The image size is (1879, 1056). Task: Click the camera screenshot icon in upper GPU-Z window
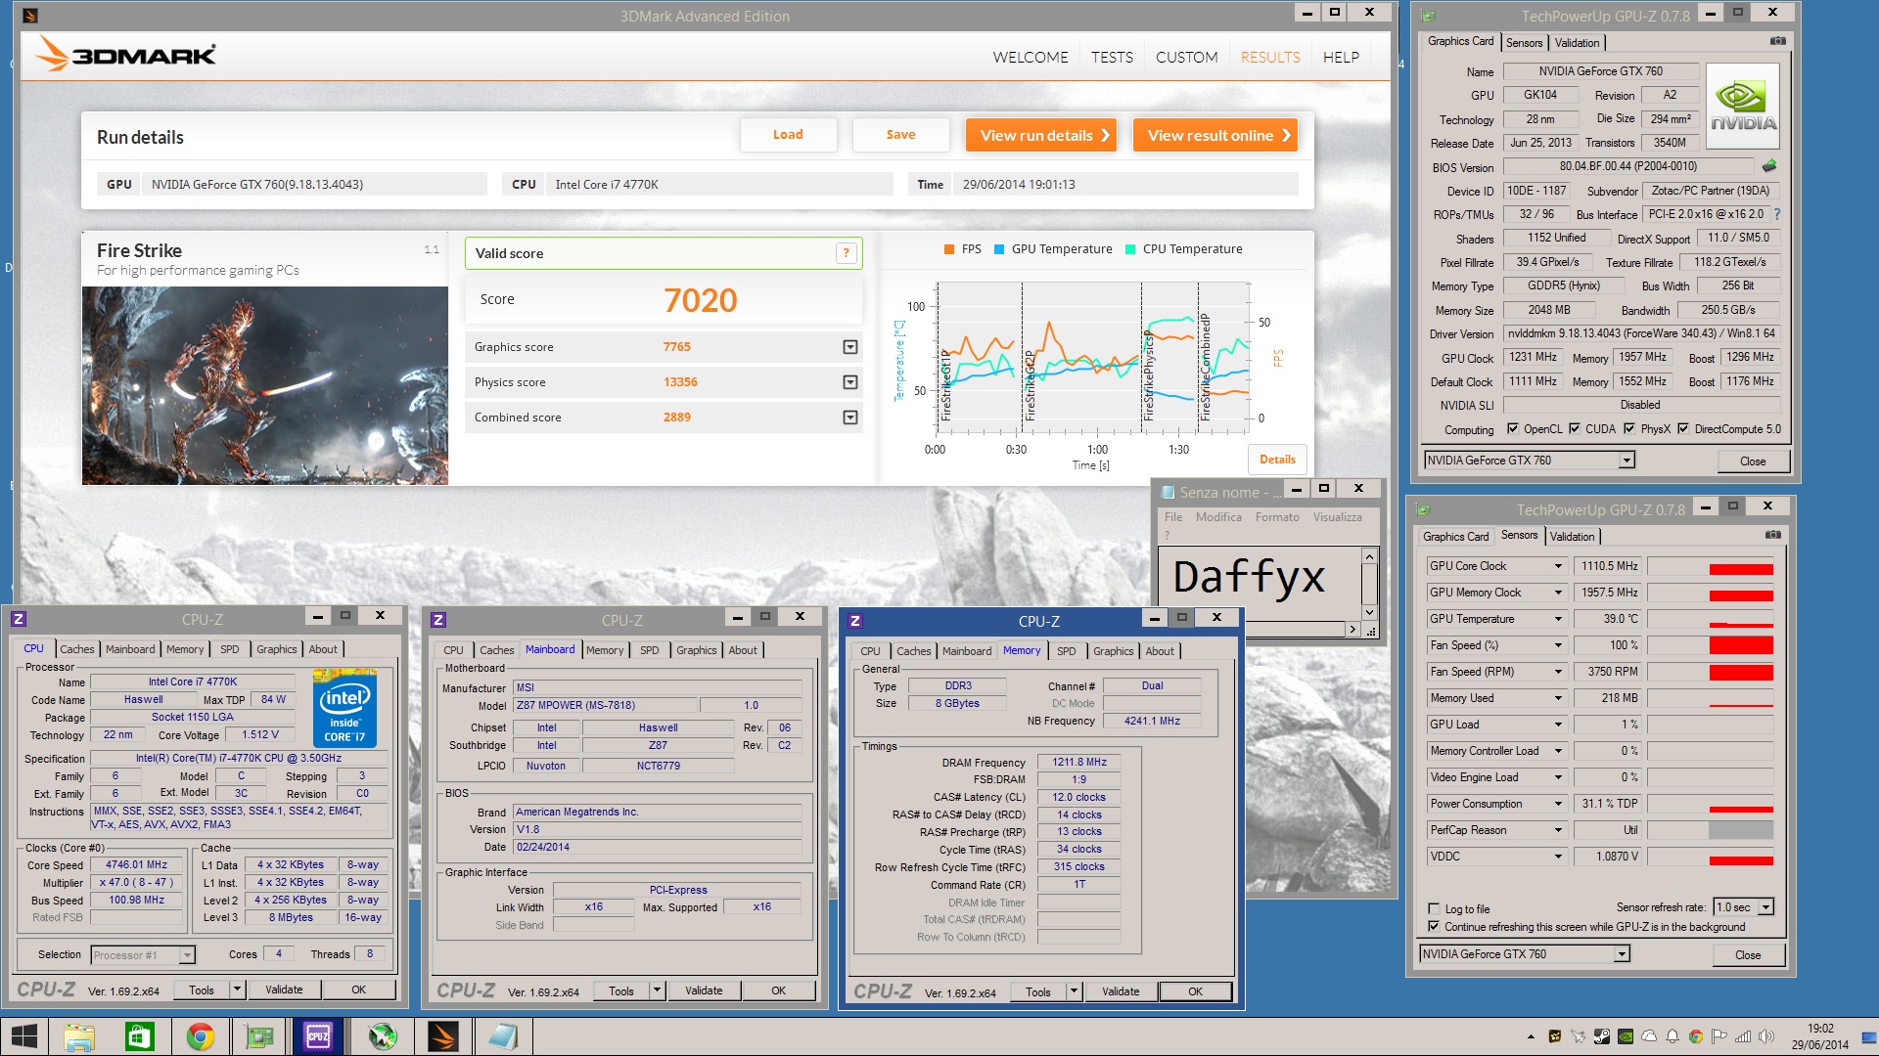(1777, 41)
